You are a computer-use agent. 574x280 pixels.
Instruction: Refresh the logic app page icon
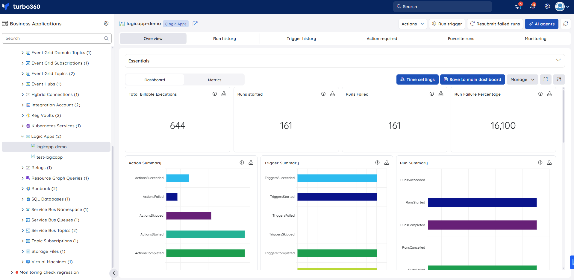coord(566,24)
